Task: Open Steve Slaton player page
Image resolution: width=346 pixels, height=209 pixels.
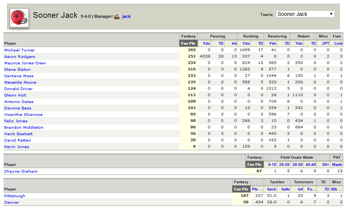Action: coord(17,69)
